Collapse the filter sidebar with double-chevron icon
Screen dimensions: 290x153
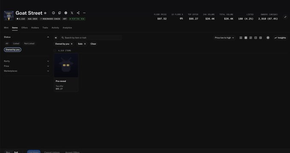click(56, 38)
